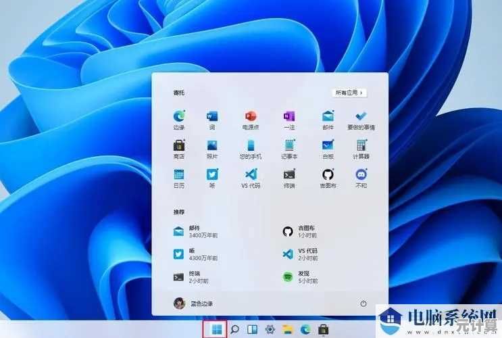
Task: Open recommended VS 代码 2小时前 item
Action: click(x=300, y=254)
